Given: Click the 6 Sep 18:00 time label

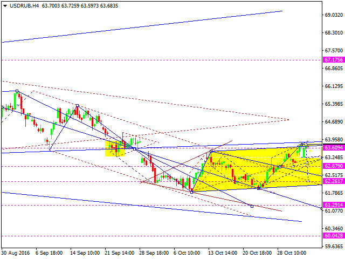Looking at the screenshot, I should point(49,253).
